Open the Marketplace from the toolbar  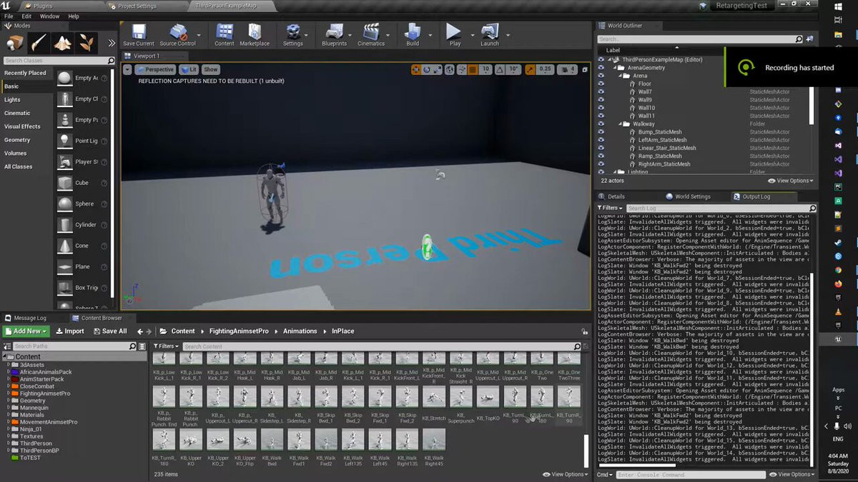tap(255, 34)
